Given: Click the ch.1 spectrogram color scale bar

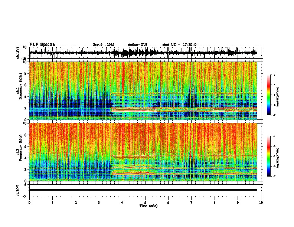Looking at the screenshot, I should (268, 95).
